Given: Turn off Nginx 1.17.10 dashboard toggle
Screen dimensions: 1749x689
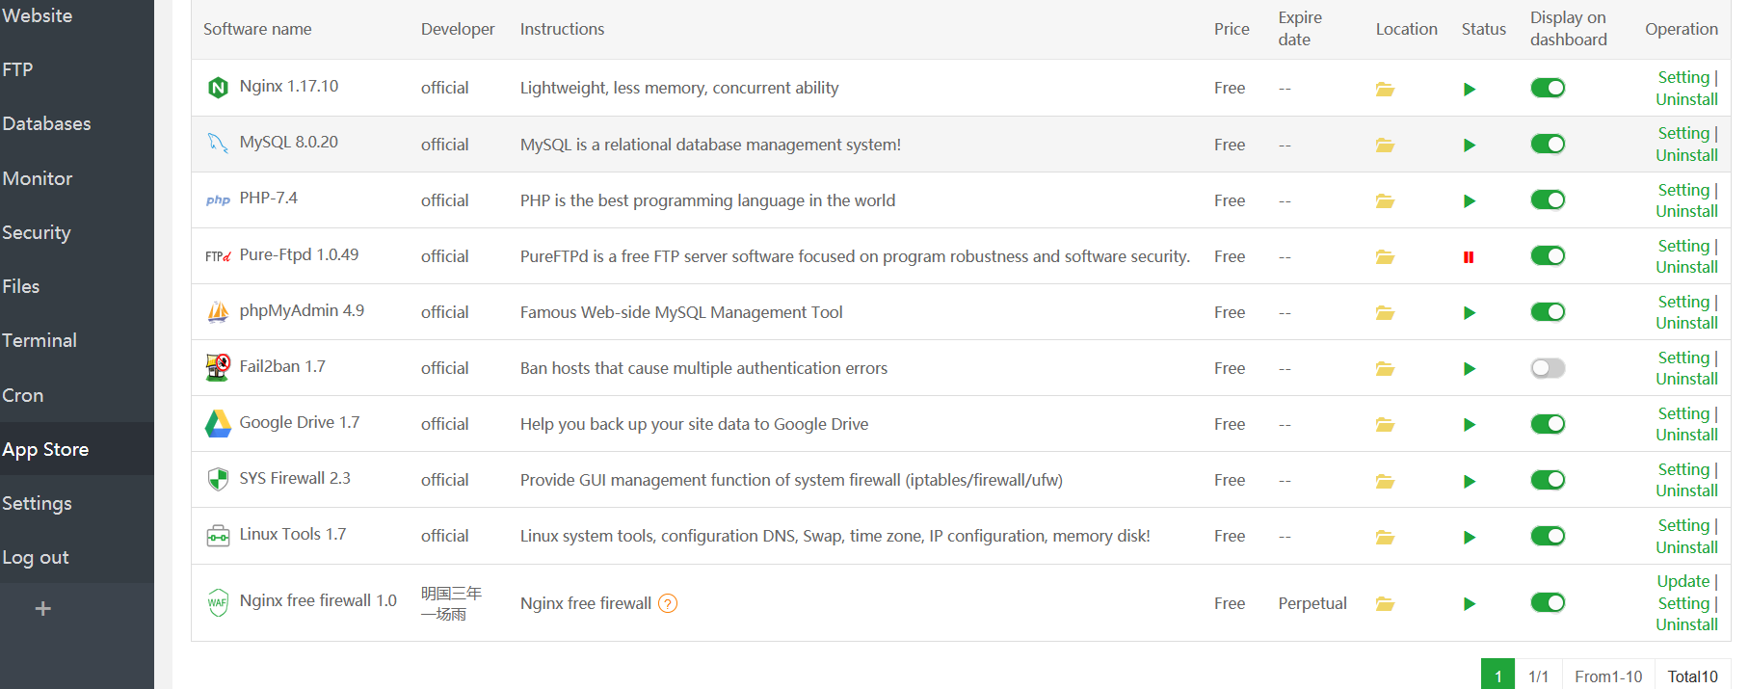Looking at the screenshot, I should 1548,89.
